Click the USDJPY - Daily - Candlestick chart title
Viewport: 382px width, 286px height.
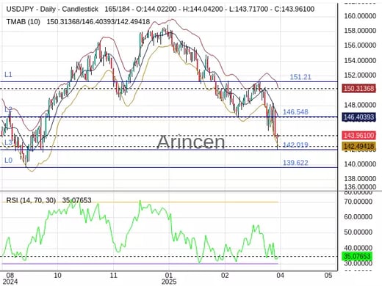pos(52,10)
